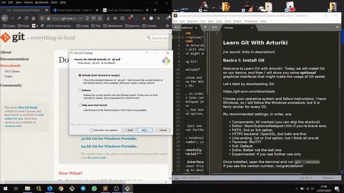Open Sublime right pane tab dropdown arrow
Image resolution: width=344 pixels, height=193 pixels.
(337, 27)
